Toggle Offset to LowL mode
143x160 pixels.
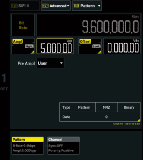coord(96,46)
